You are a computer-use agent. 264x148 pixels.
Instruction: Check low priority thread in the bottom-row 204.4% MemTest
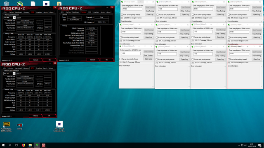(120, 59)
